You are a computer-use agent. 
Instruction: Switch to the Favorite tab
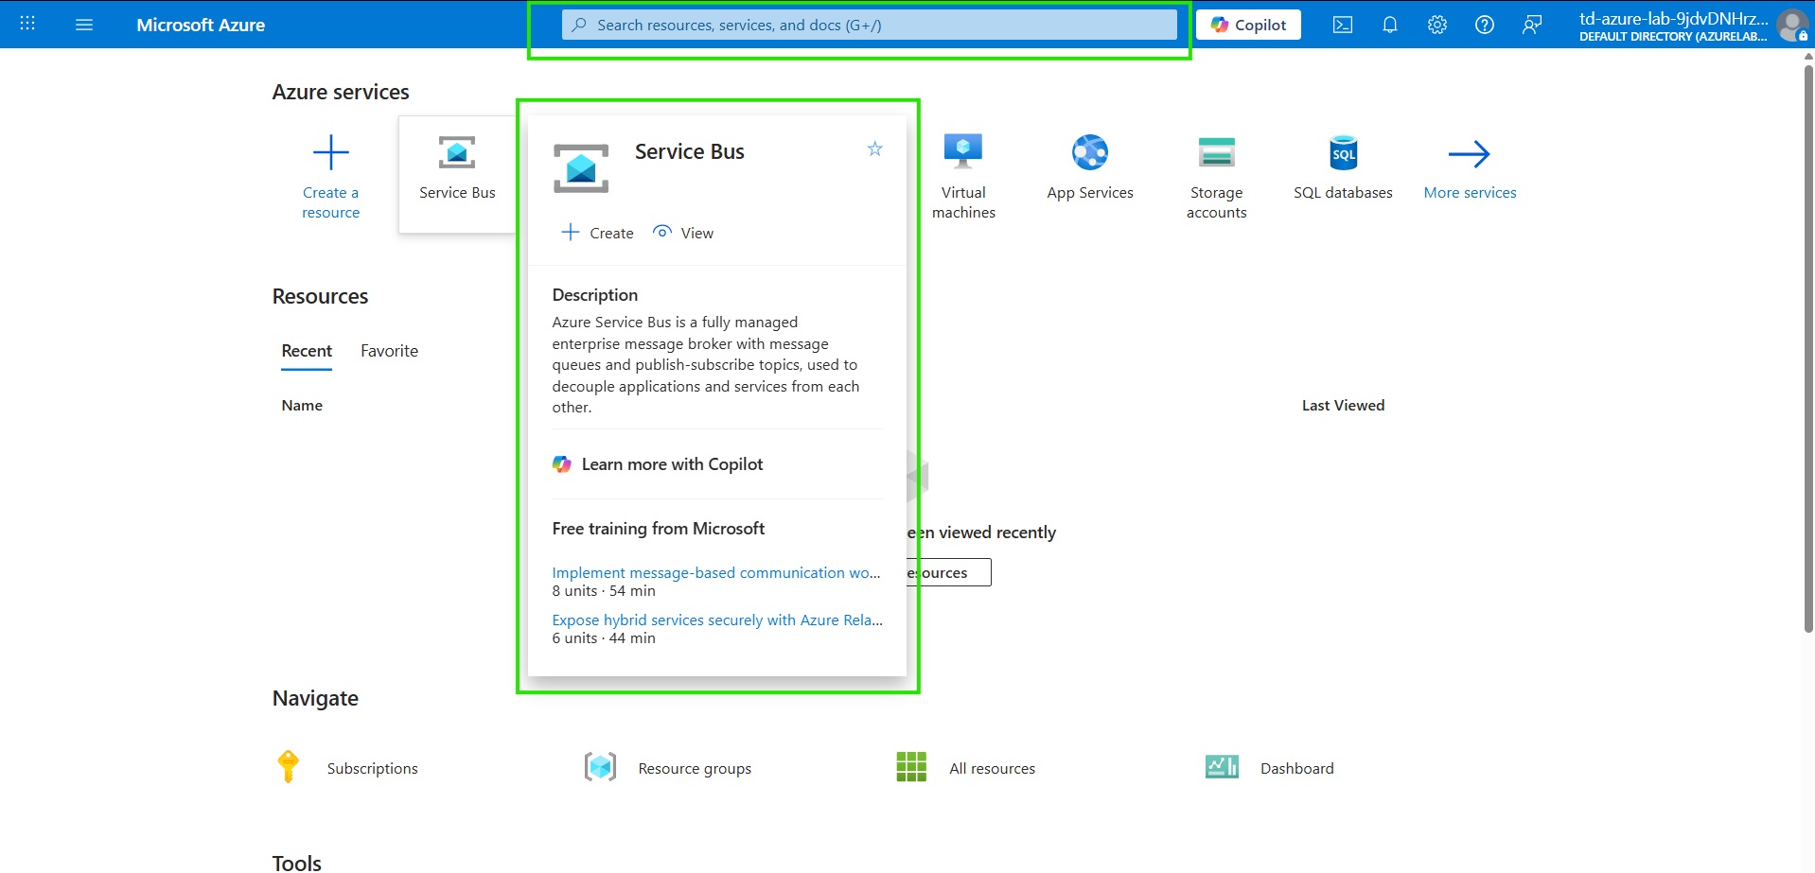[389, 351]
